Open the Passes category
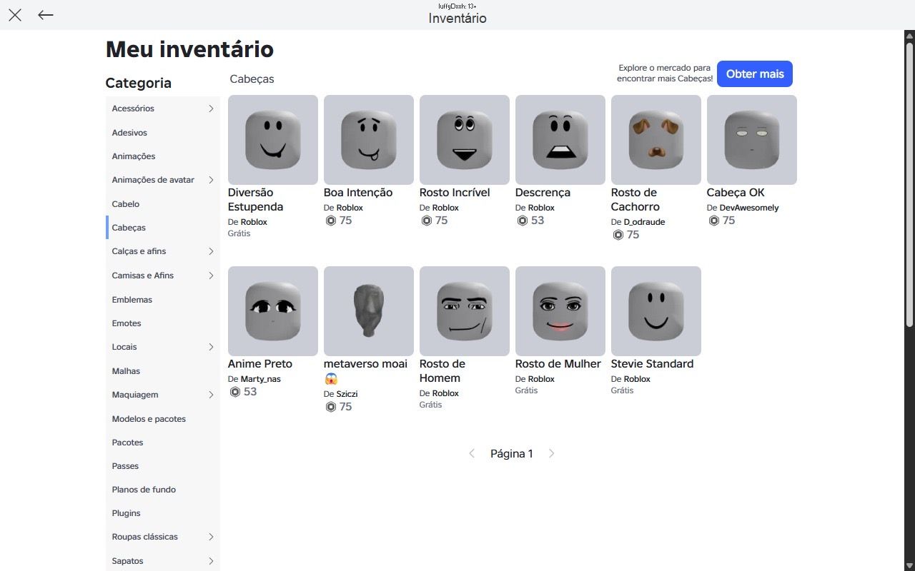Viewport: 915px width, 571px height. [163, 466]
